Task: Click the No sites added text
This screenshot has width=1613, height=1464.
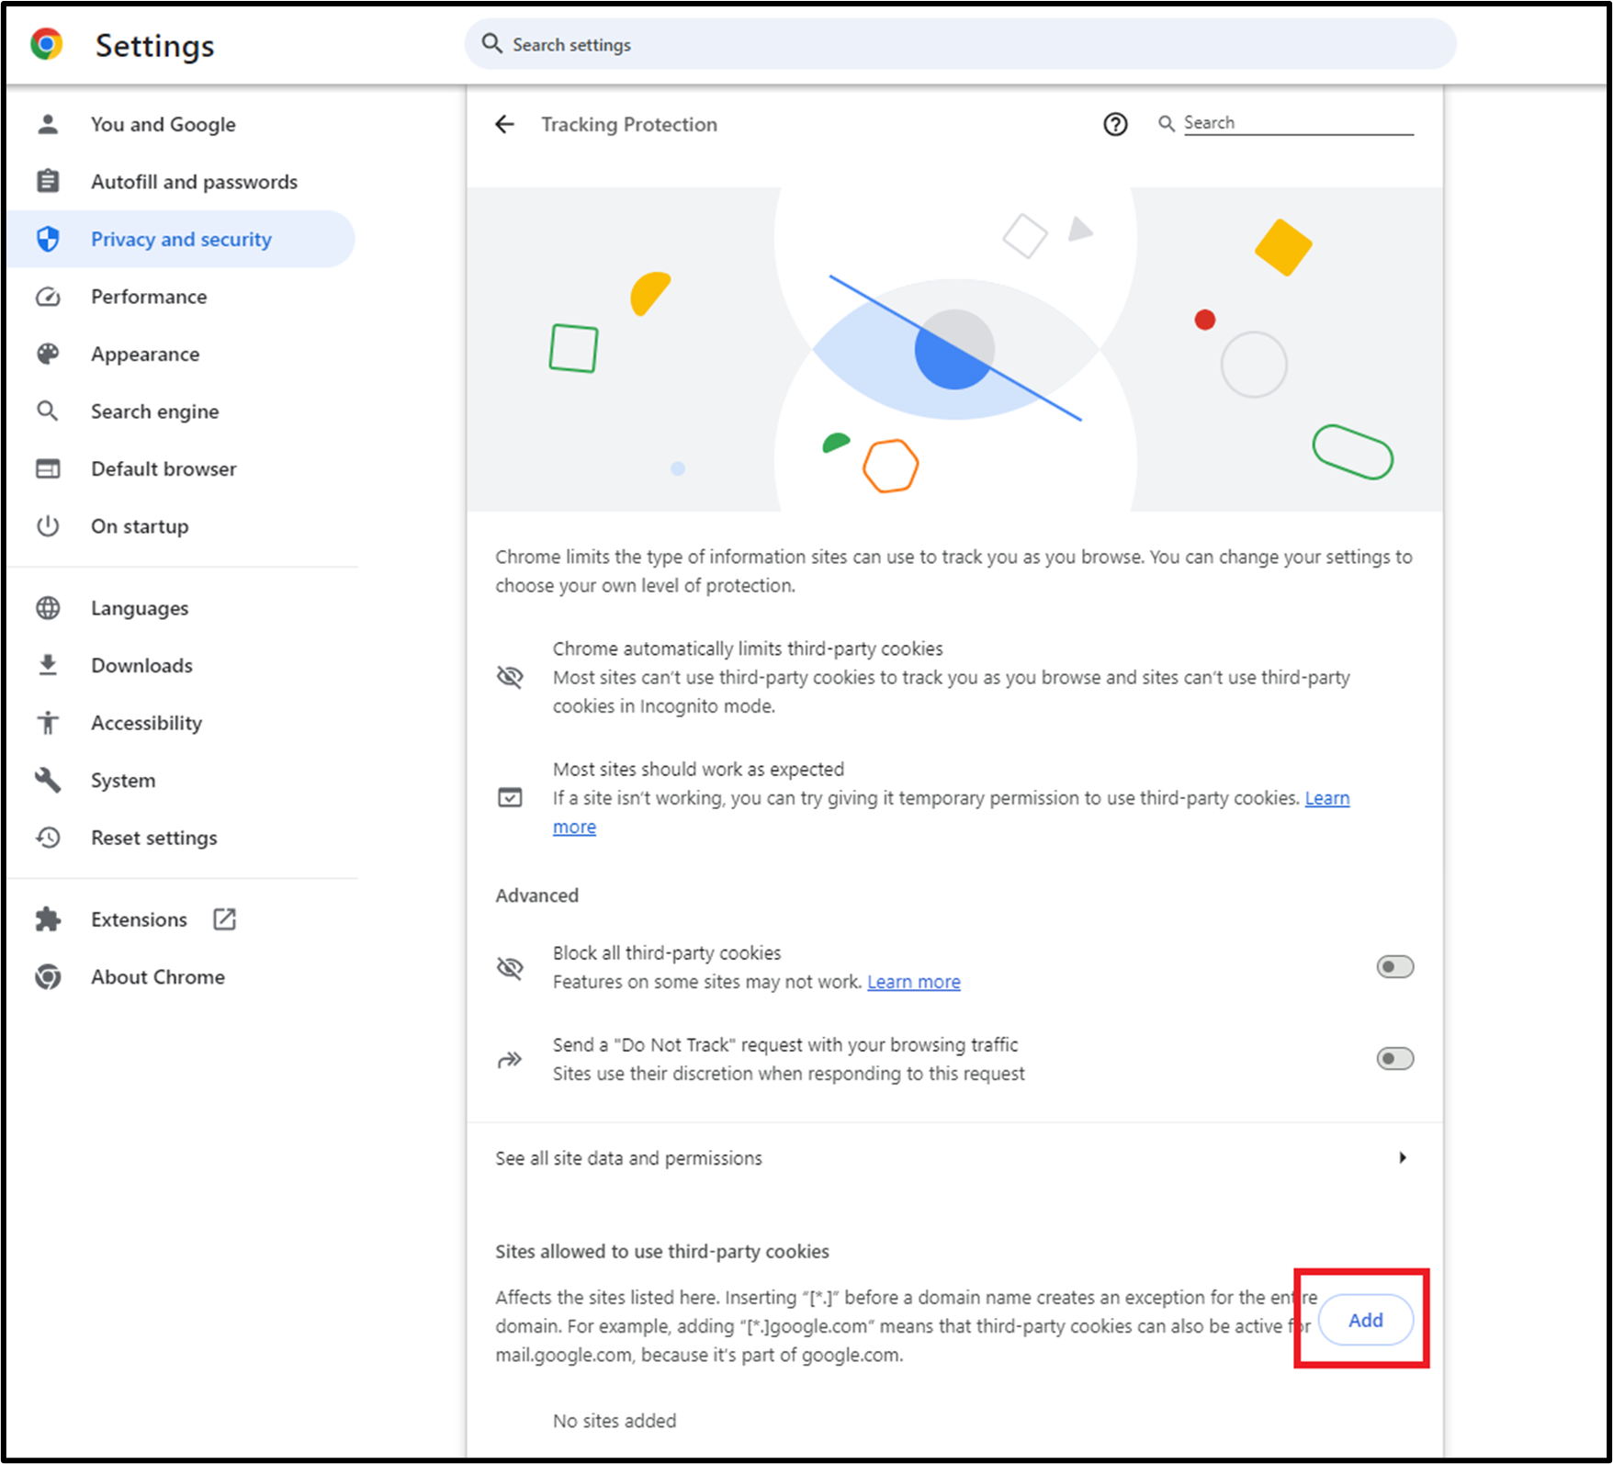Action: (x=615, y=1421)
